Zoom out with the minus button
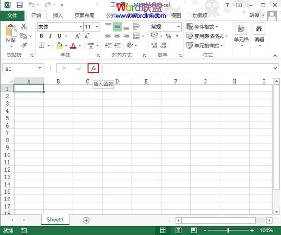 click(x=205, y=230)
